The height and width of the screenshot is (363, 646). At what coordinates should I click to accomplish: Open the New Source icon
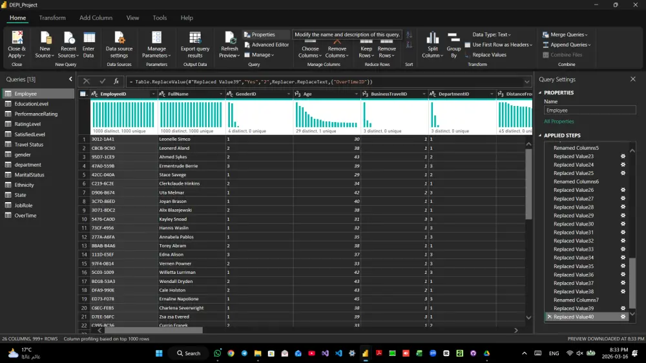(x=45, y=44)
